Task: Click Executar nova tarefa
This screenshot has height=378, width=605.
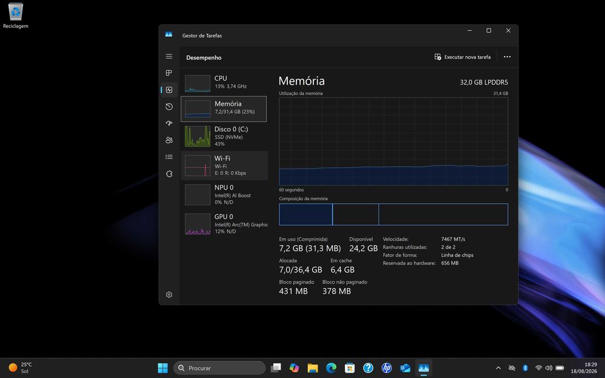Action: (x=463, y=57)
